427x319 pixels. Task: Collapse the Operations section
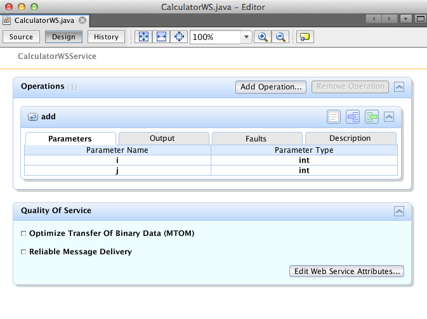[398, 87]
